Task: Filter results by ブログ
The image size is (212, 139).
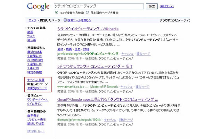Action: [31, 36]
